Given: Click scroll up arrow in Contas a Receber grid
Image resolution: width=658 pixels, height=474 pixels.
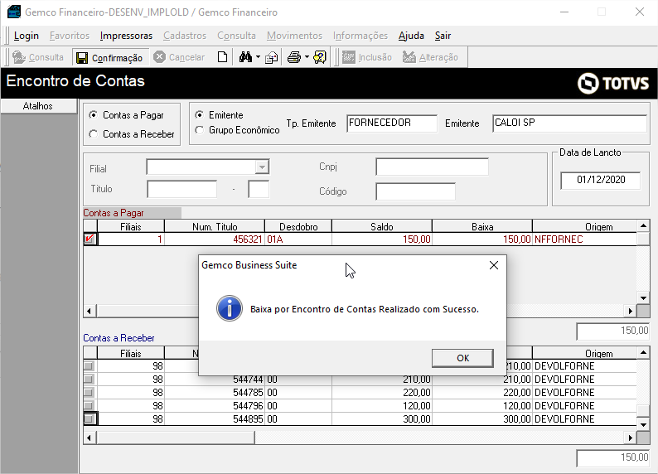Looking at the screenshot, I should 643,353.
